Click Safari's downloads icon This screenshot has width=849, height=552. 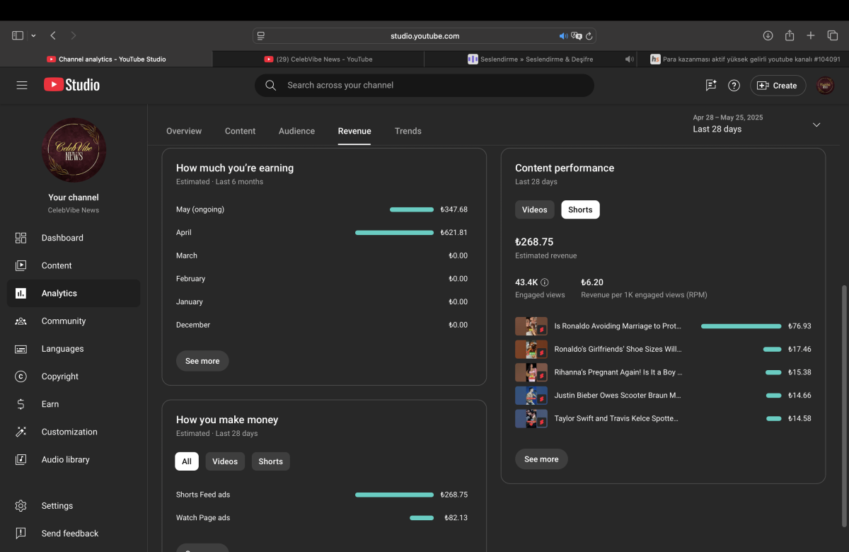768,35
